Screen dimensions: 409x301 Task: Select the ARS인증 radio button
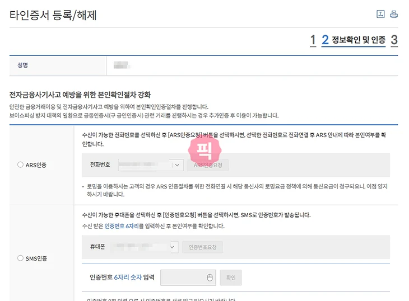pyautogui.click(x=21, y=165)
